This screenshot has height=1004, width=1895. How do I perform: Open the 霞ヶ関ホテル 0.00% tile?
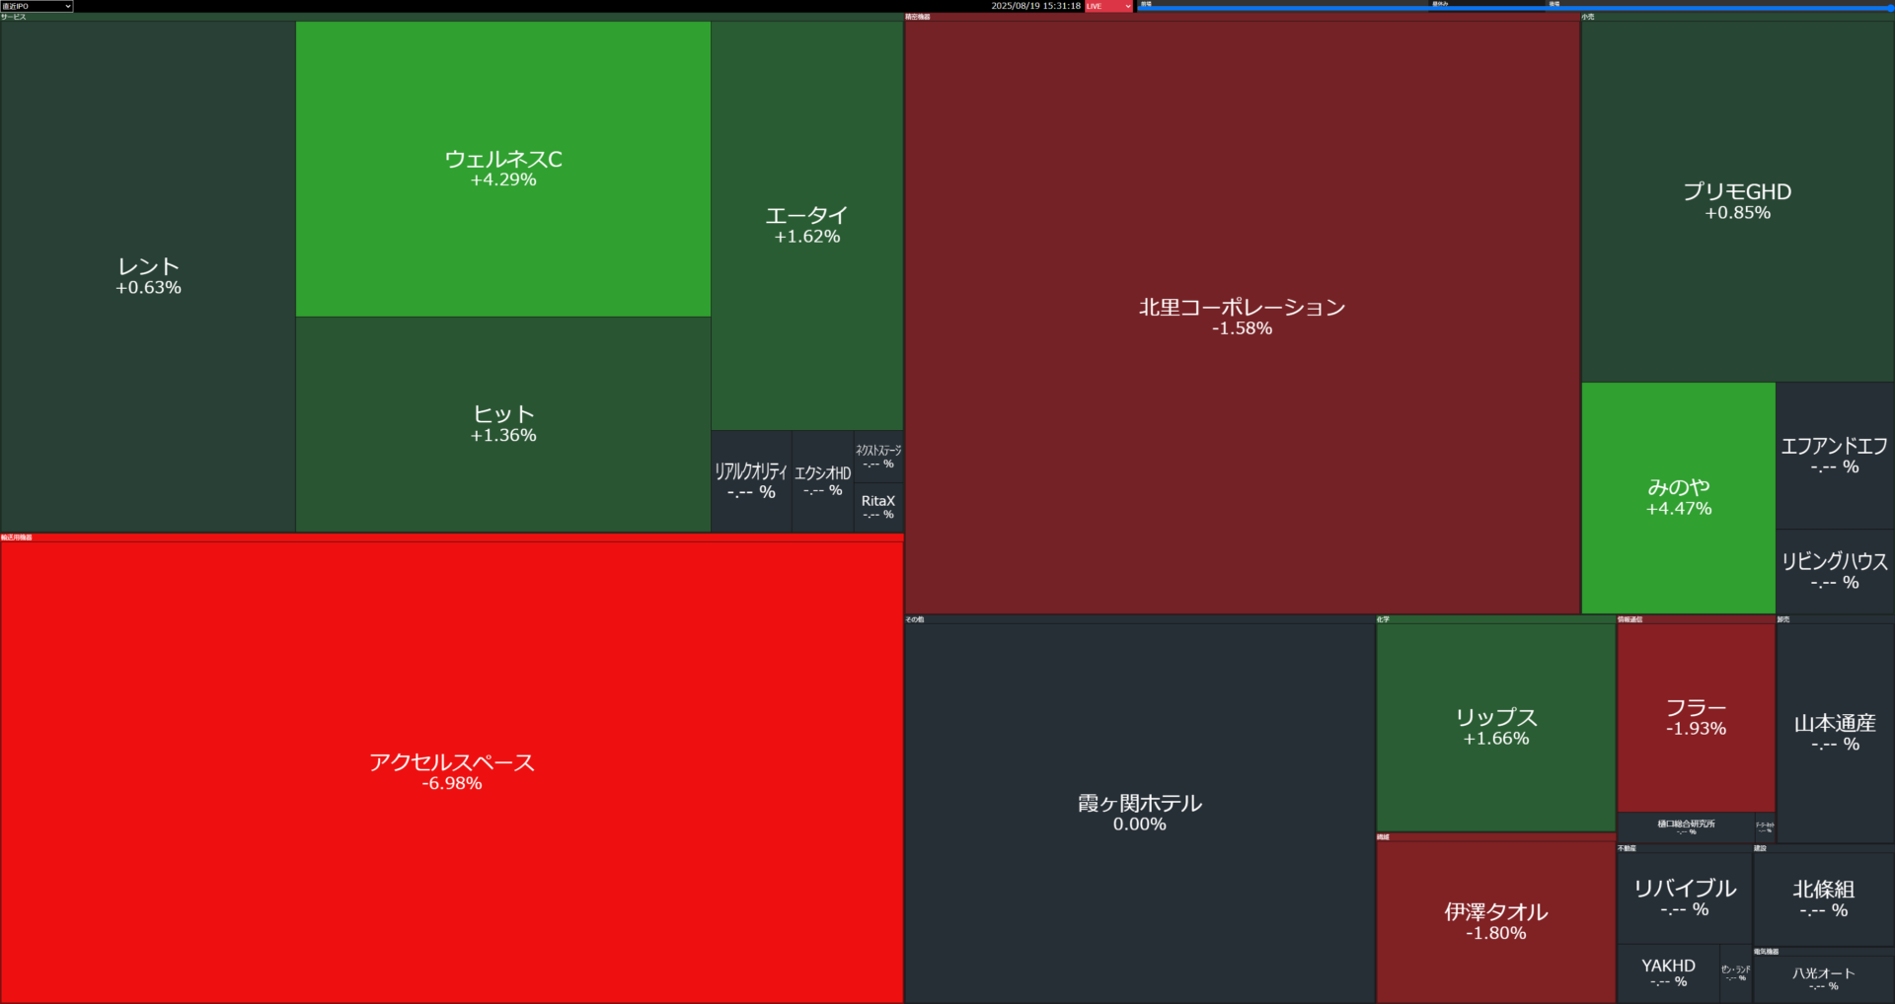[x=1140, y=813]
